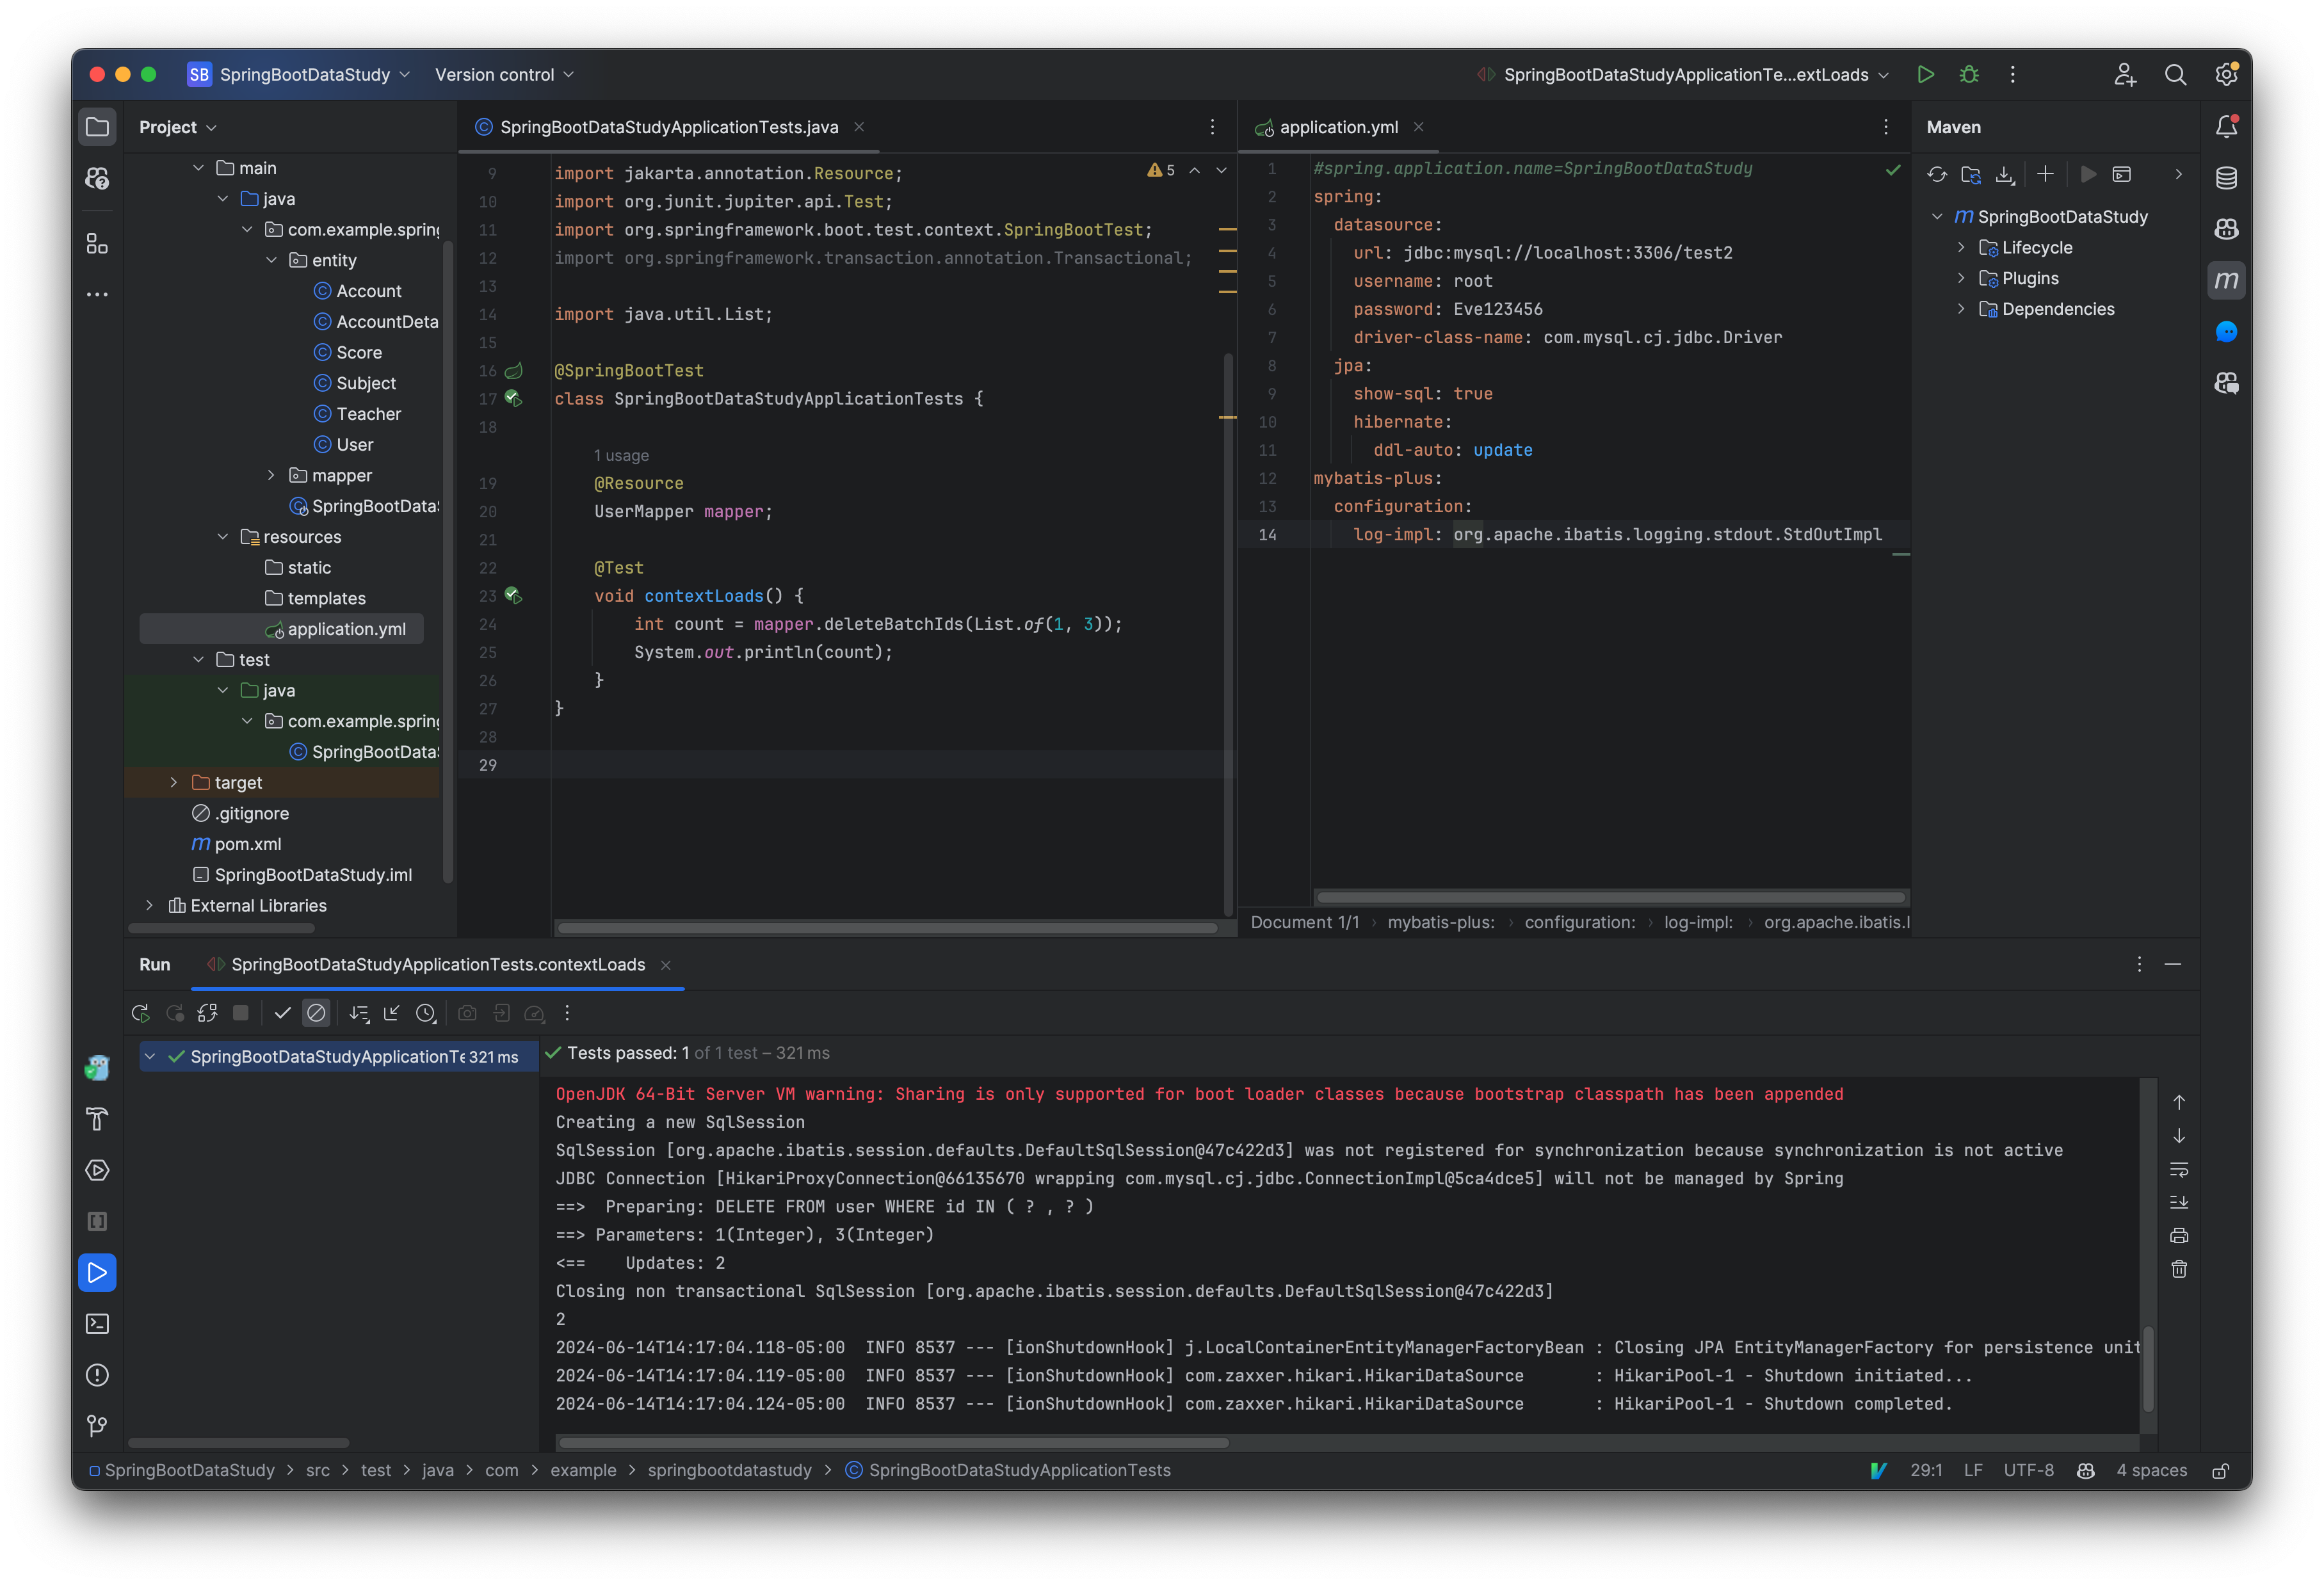Open IDE Settings gear icon

pyautogui.click(x=2227, y=74)
